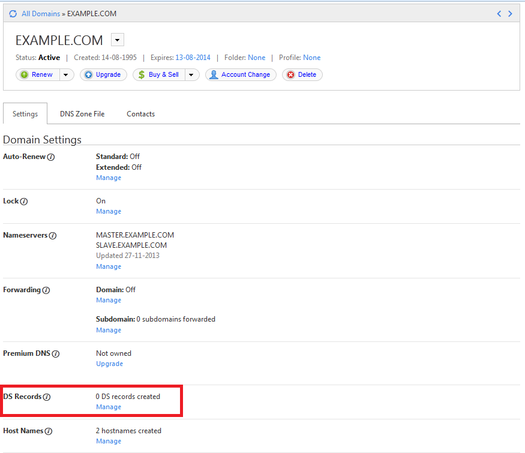The width and height of the screenshot is (525, 453).
Task: Click the Upgrade circle icon
Action: pyautogui.click(x=88, y=74)
